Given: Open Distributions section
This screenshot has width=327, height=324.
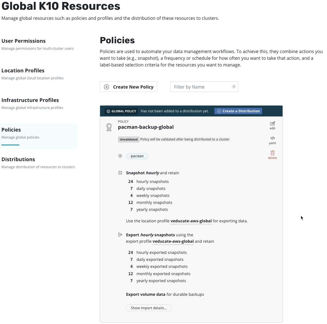Looking at the screenshot, I should click(38, 163).
